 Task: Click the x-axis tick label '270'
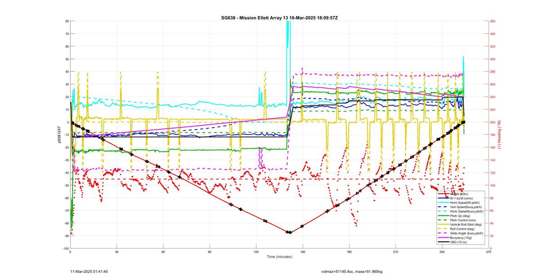click(488, 252)
